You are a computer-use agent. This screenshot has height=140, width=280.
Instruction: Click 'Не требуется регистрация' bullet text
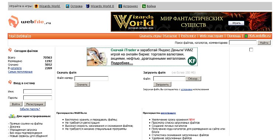pyautogui.click(x=82, y=123)
